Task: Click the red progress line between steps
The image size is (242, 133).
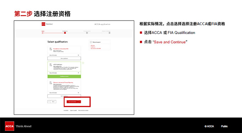Action: 54,33
